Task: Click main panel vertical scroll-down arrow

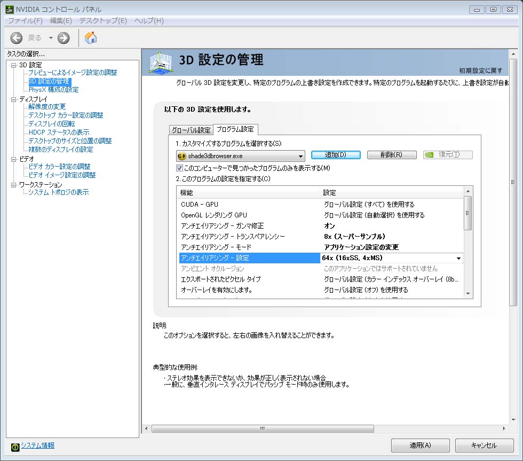Action: point(513,420)
